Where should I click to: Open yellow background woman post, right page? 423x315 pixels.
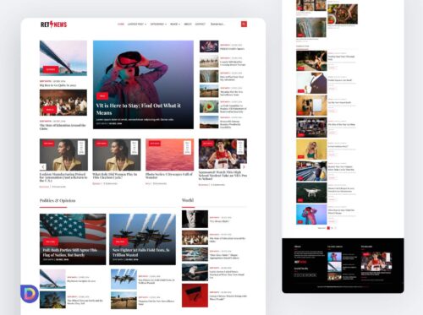click(311, 149)
